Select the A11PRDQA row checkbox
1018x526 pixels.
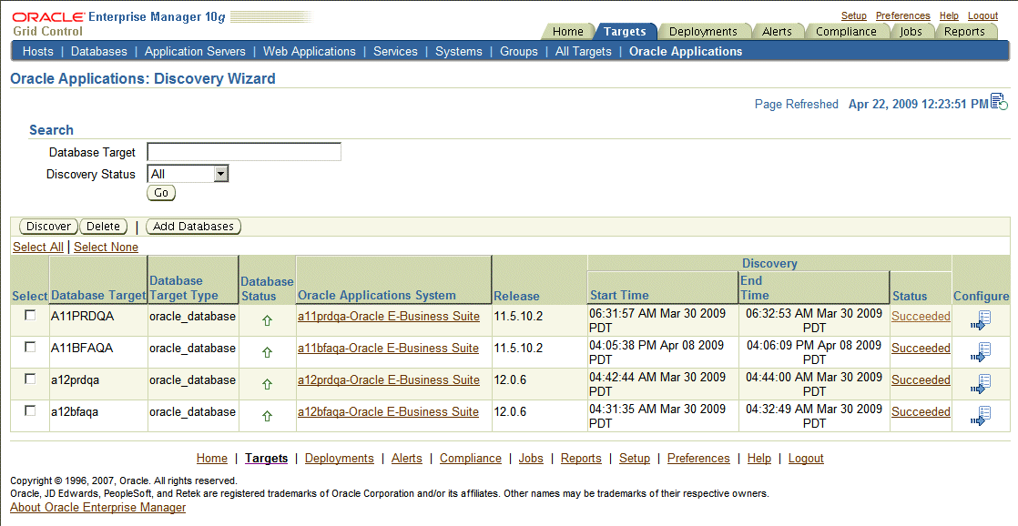pyautogui.click(x=30, y=315)
